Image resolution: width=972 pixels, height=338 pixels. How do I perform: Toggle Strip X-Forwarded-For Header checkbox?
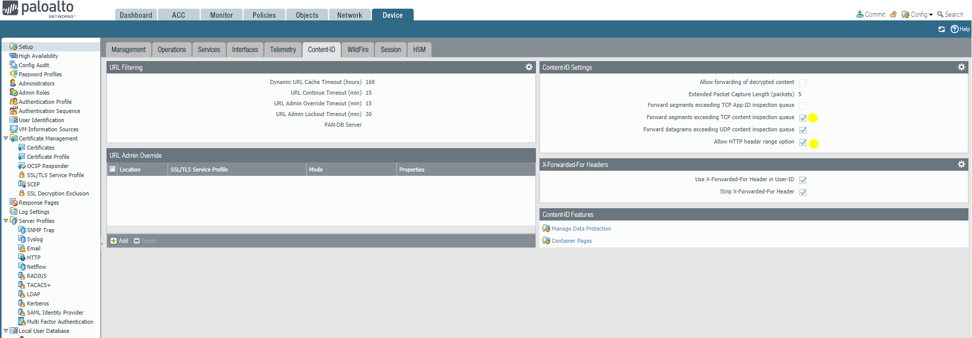click(803, 192)
